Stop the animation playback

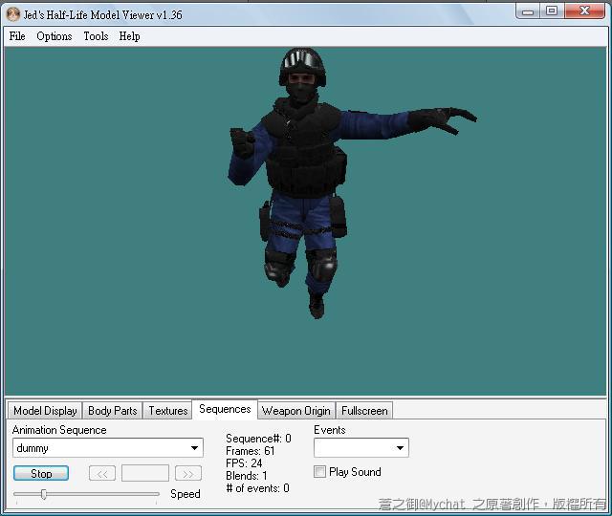pyautogui.click(x=41, y=474)
